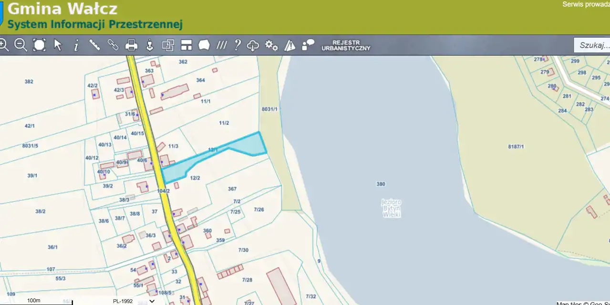Select the polygon area tool icon
This screenshot has width=610, height=305.
204,45
